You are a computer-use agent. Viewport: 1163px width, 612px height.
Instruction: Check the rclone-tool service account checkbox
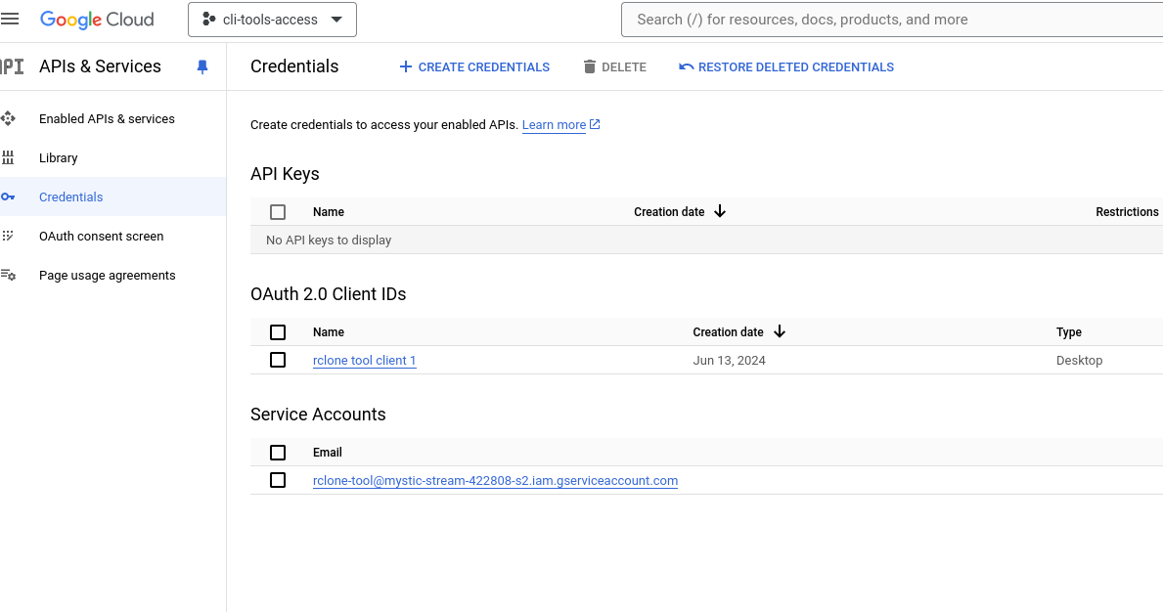(x=278, y=480)
